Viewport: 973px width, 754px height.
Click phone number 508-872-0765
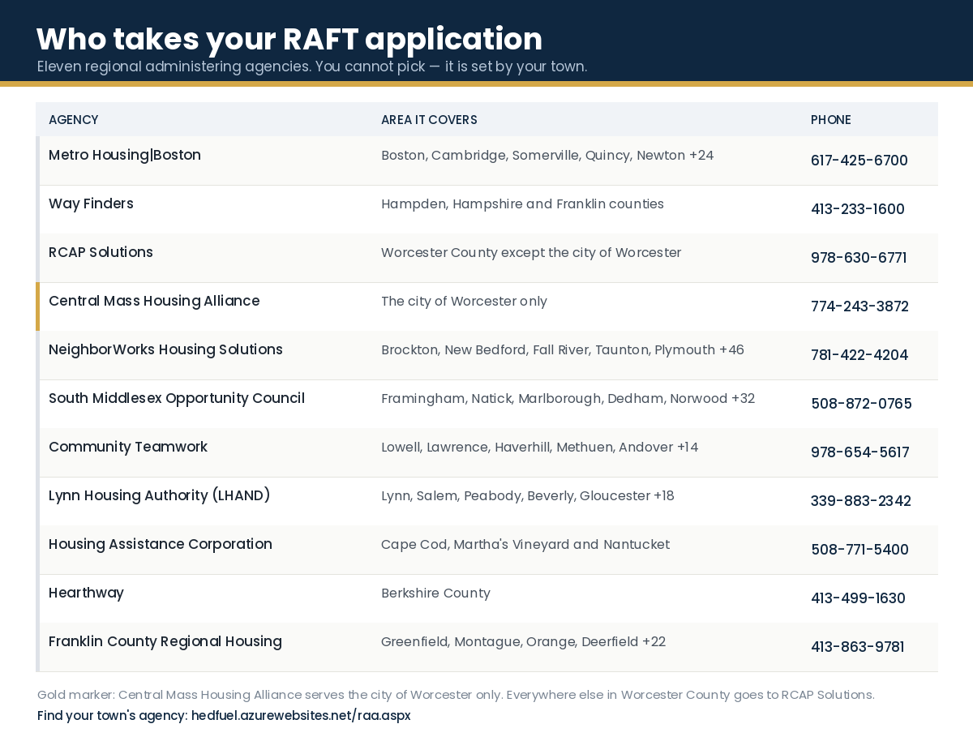pos(861,404)
